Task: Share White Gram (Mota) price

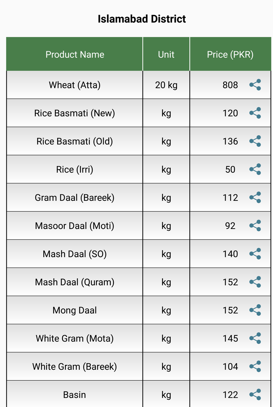Action: pos(255,338)
